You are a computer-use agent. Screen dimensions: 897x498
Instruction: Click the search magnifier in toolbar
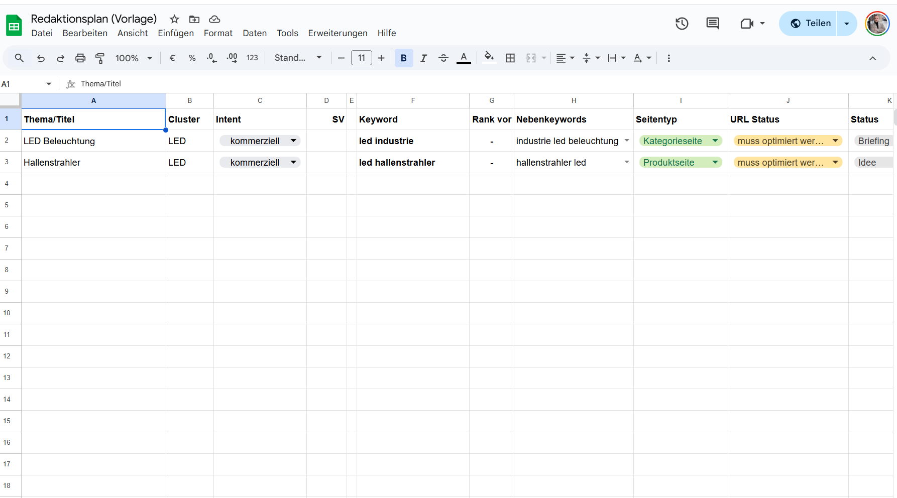pyautogui.click(x=19, y=58)
